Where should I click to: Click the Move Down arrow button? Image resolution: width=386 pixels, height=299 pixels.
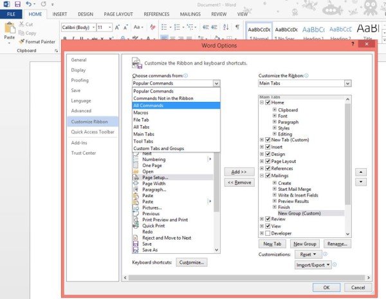(361, 182)
